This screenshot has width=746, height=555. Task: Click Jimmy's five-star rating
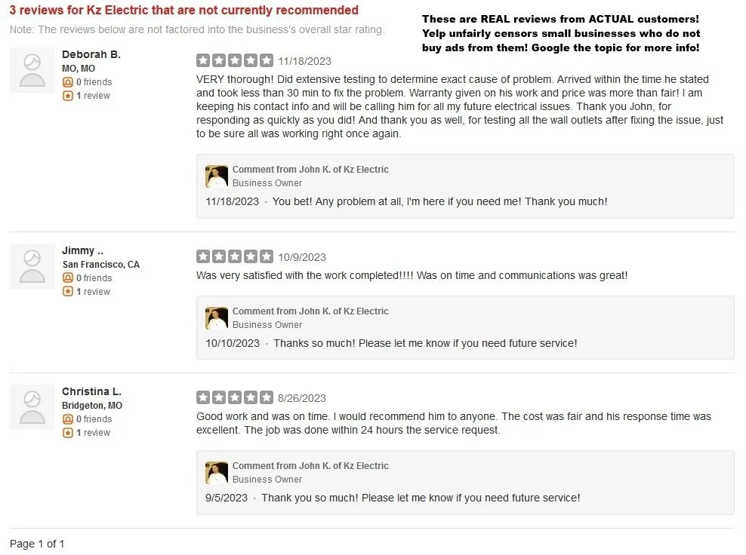(235, 256)
